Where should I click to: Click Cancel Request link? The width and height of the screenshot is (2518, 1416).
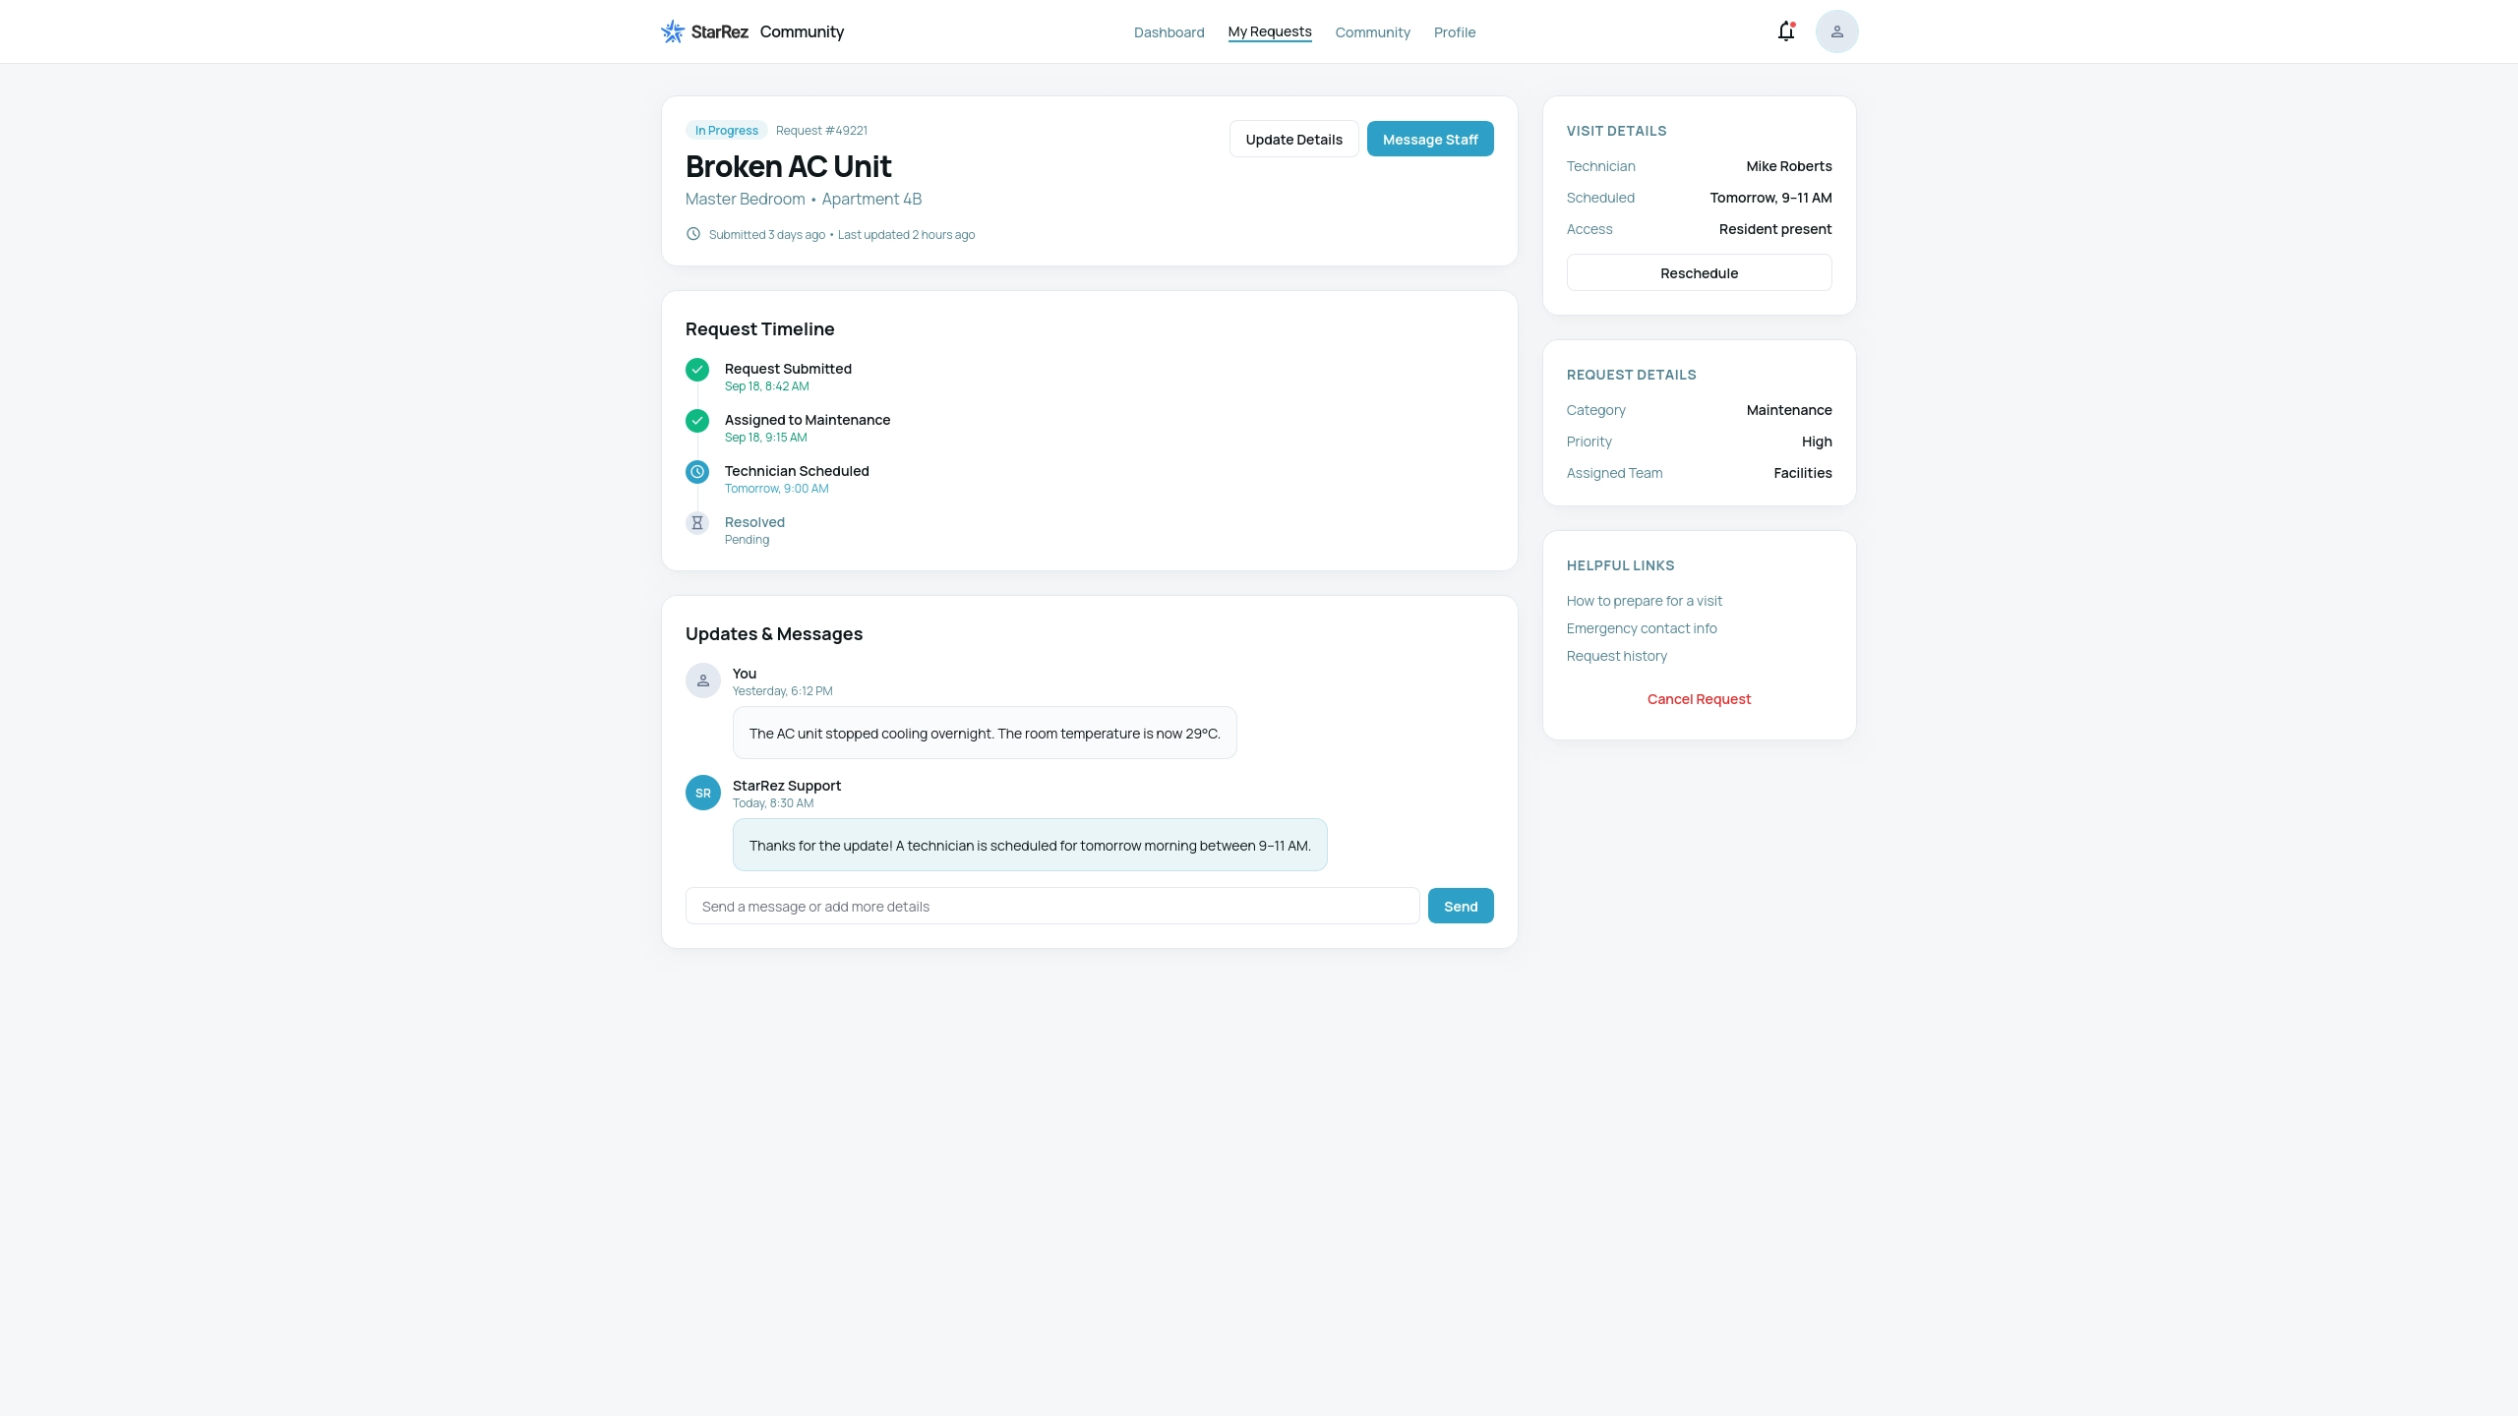click(1699, 699)
